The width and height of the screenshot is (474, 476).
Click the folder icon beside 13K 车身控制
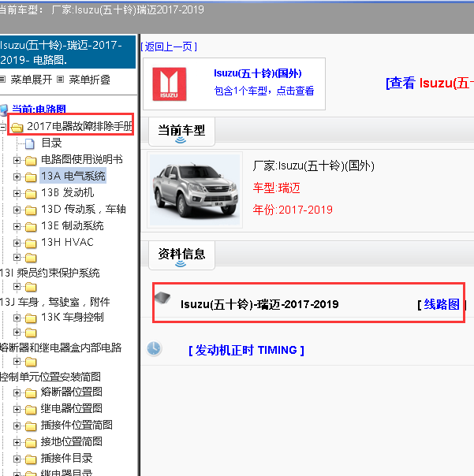coord(31,318)
